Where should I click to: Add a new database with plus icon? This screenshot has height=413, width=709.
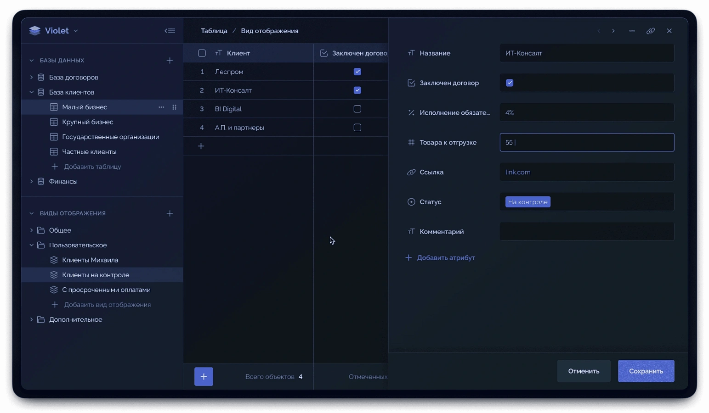tap(170, 61)
